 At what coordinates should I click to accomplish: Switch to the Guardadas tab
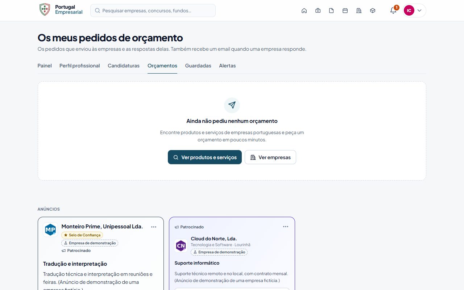(198, 66)
